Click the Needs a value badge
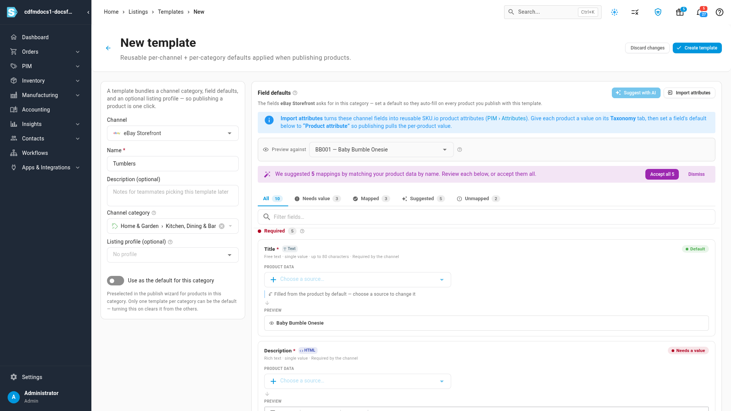The height and width of the screenshot is (411, 731). coord(688,350)
